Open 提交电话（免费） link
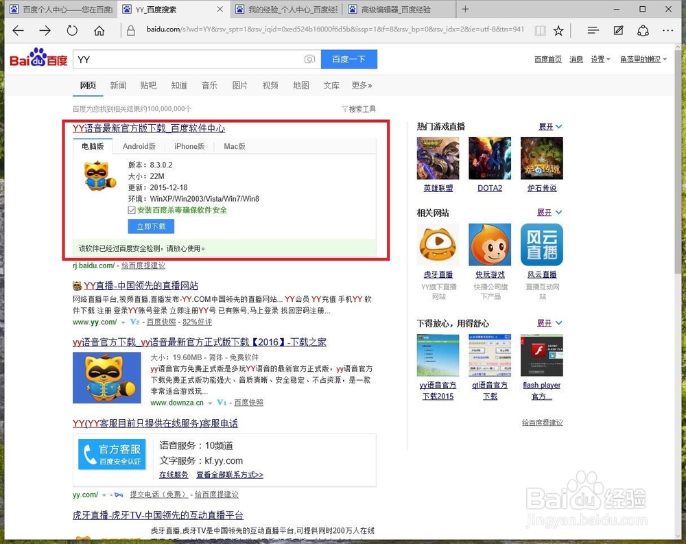 coord(159,495)
